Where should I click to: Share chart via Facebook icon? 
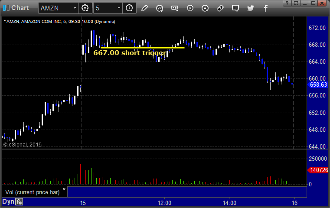265,8
